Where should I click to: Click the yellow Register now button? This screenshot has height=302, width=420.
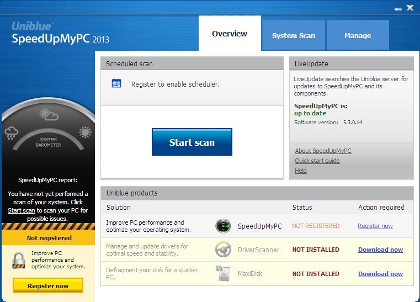(x=48, y=285)
